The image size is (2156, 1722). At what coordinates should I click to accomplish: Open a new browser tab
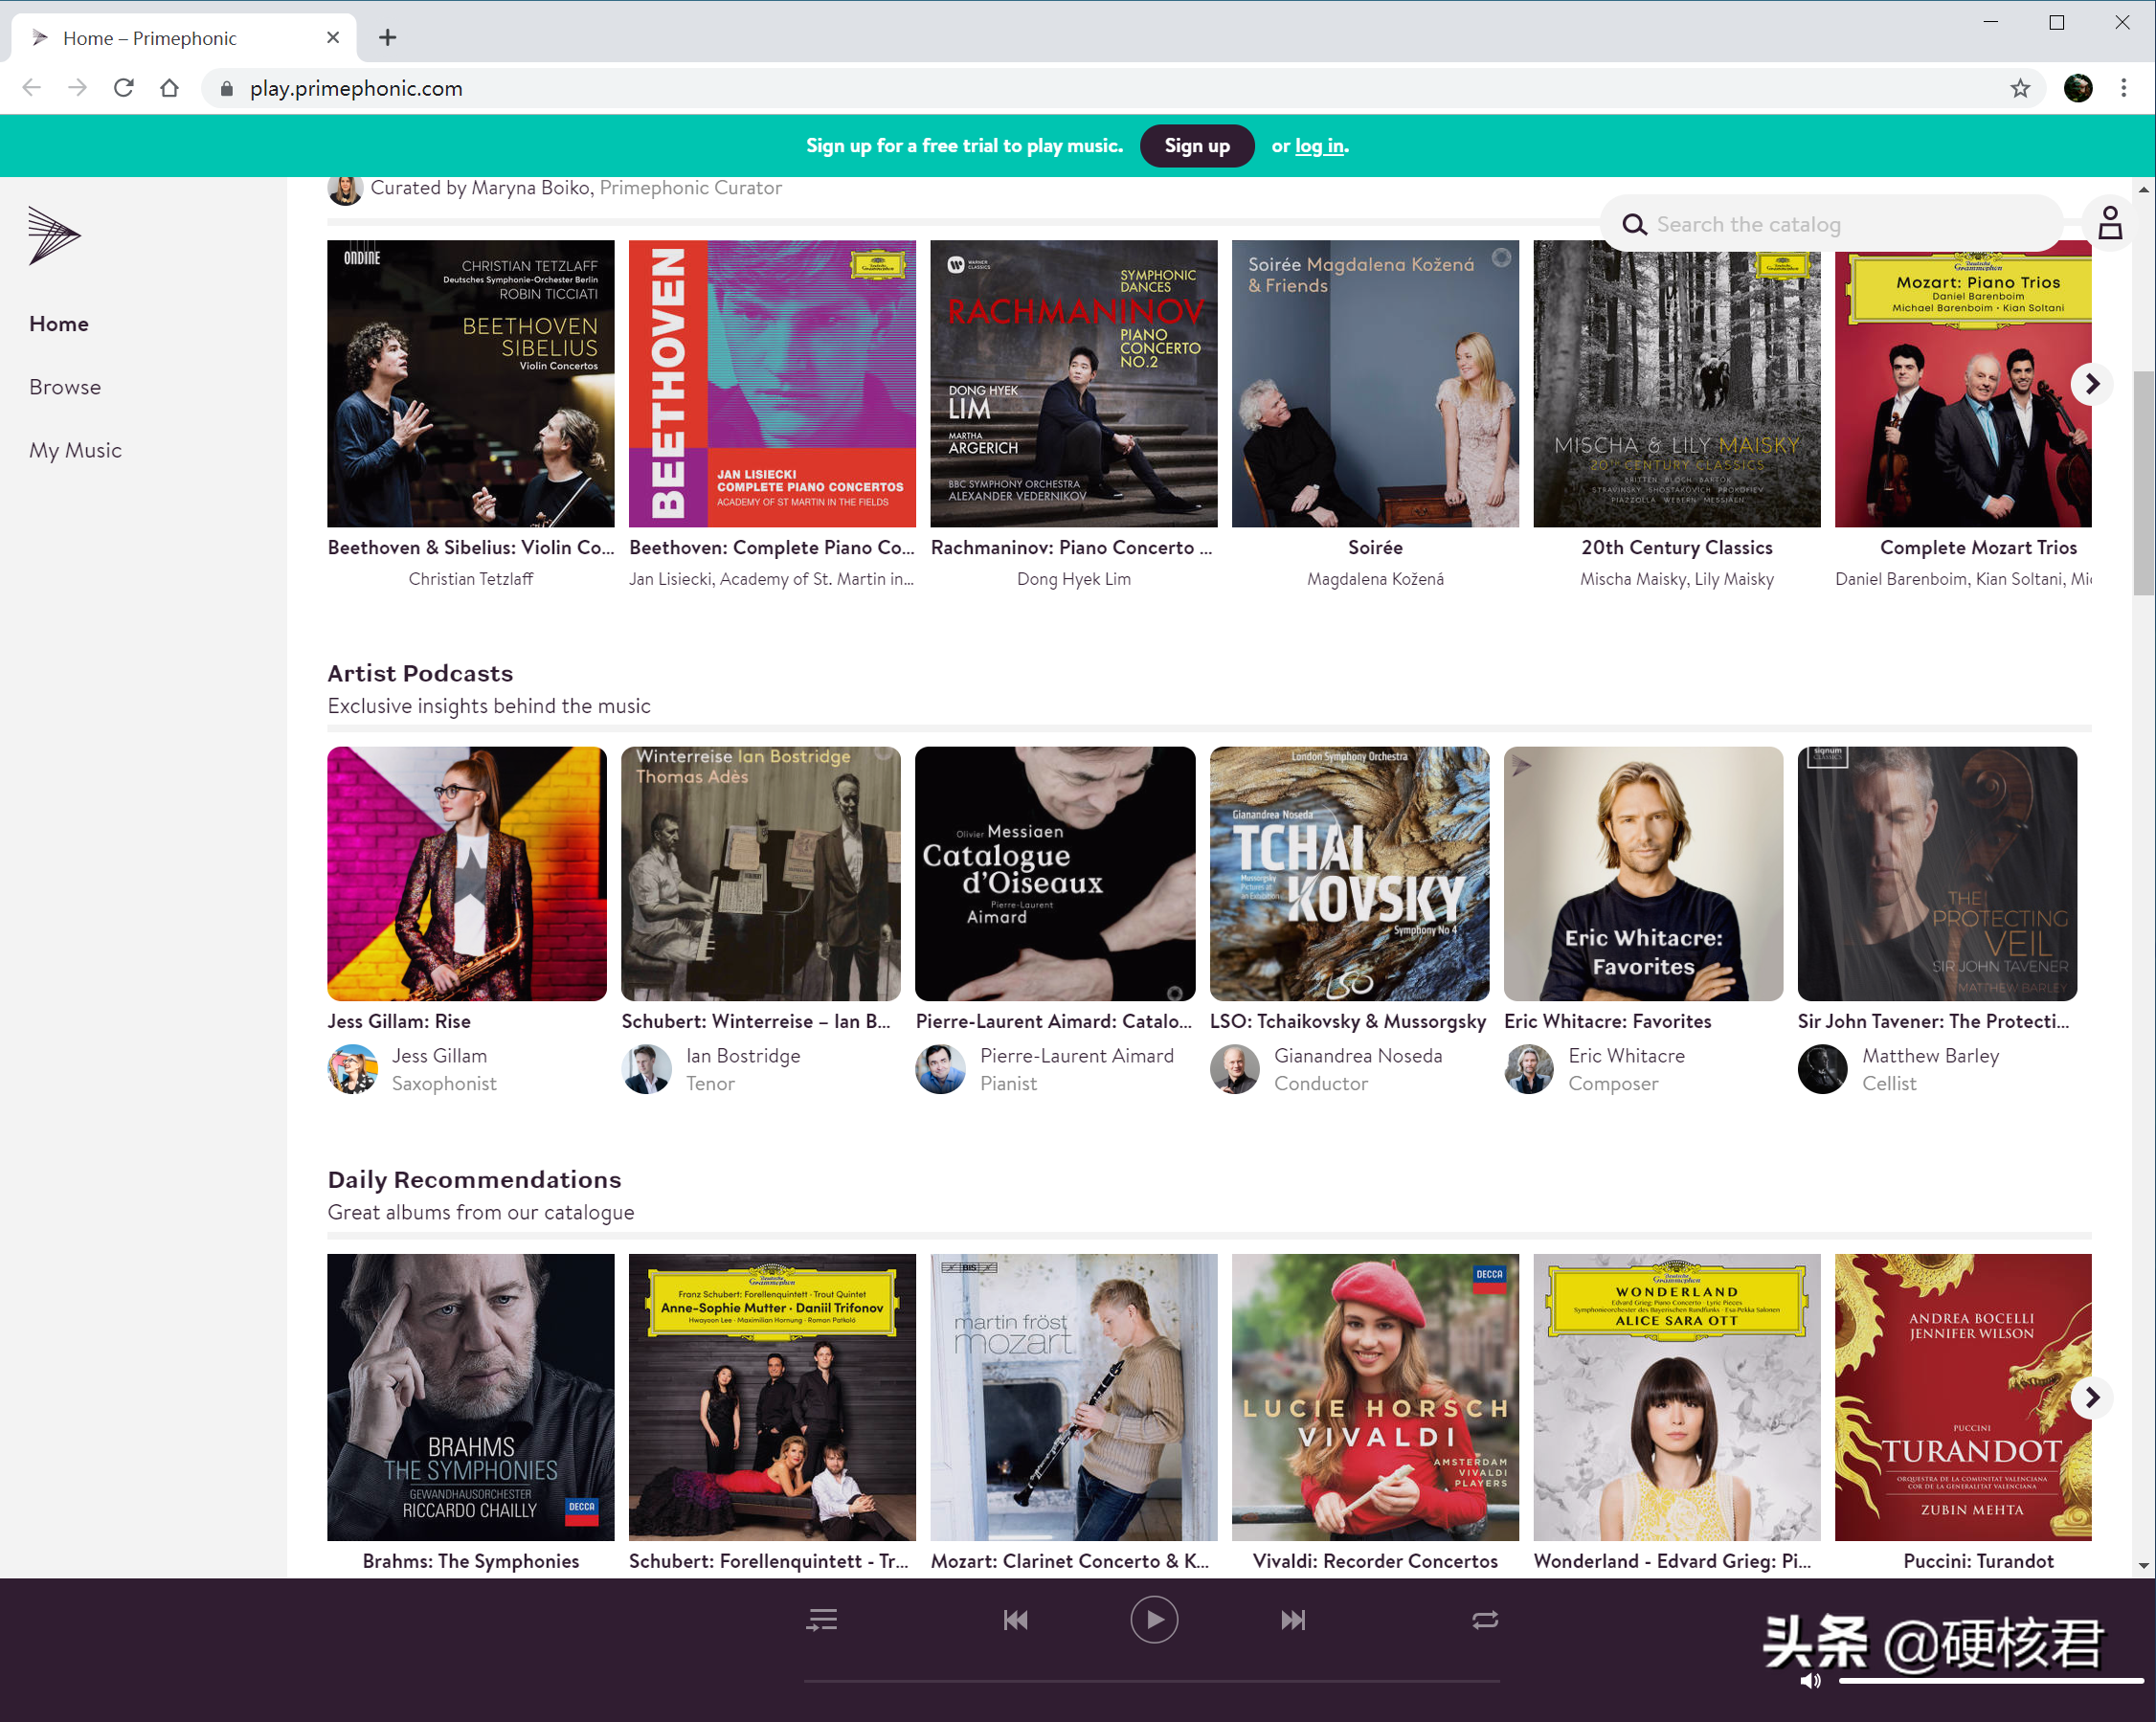point(388,37)
